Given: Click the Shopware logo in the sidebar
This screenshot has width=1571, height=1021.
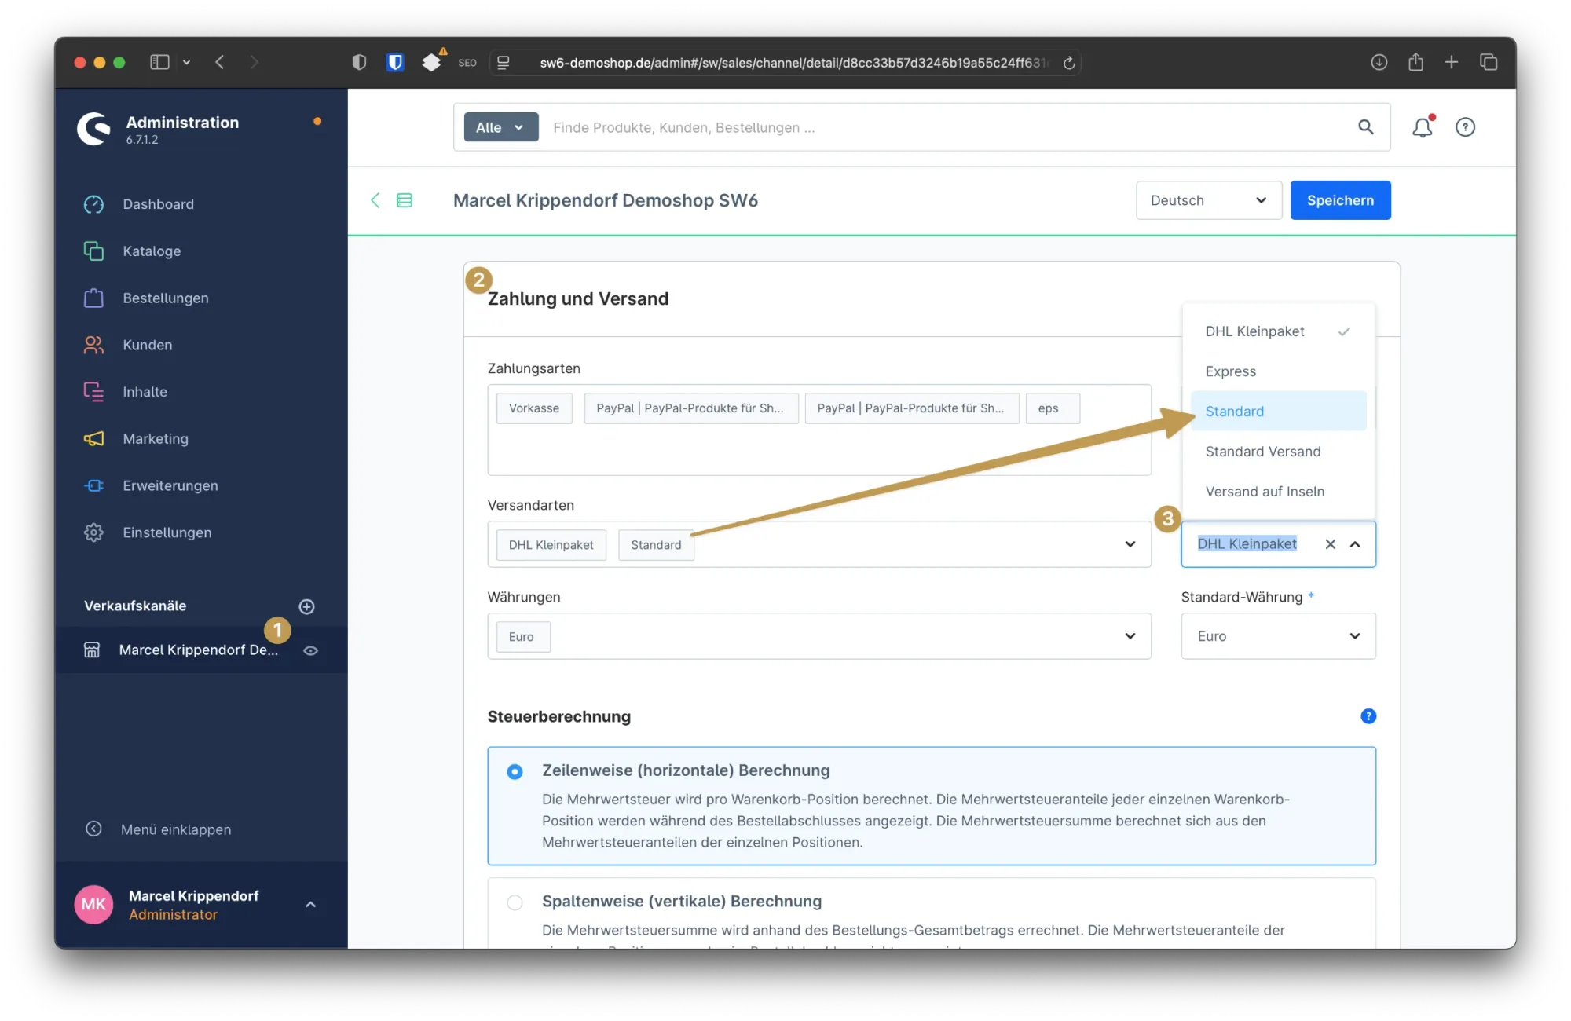Looking at the screenshot, I should [94, 129].
